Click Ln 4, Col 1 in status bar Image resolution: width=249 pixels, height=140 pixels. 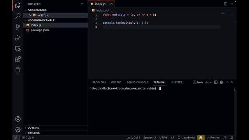tap(133, 137)
